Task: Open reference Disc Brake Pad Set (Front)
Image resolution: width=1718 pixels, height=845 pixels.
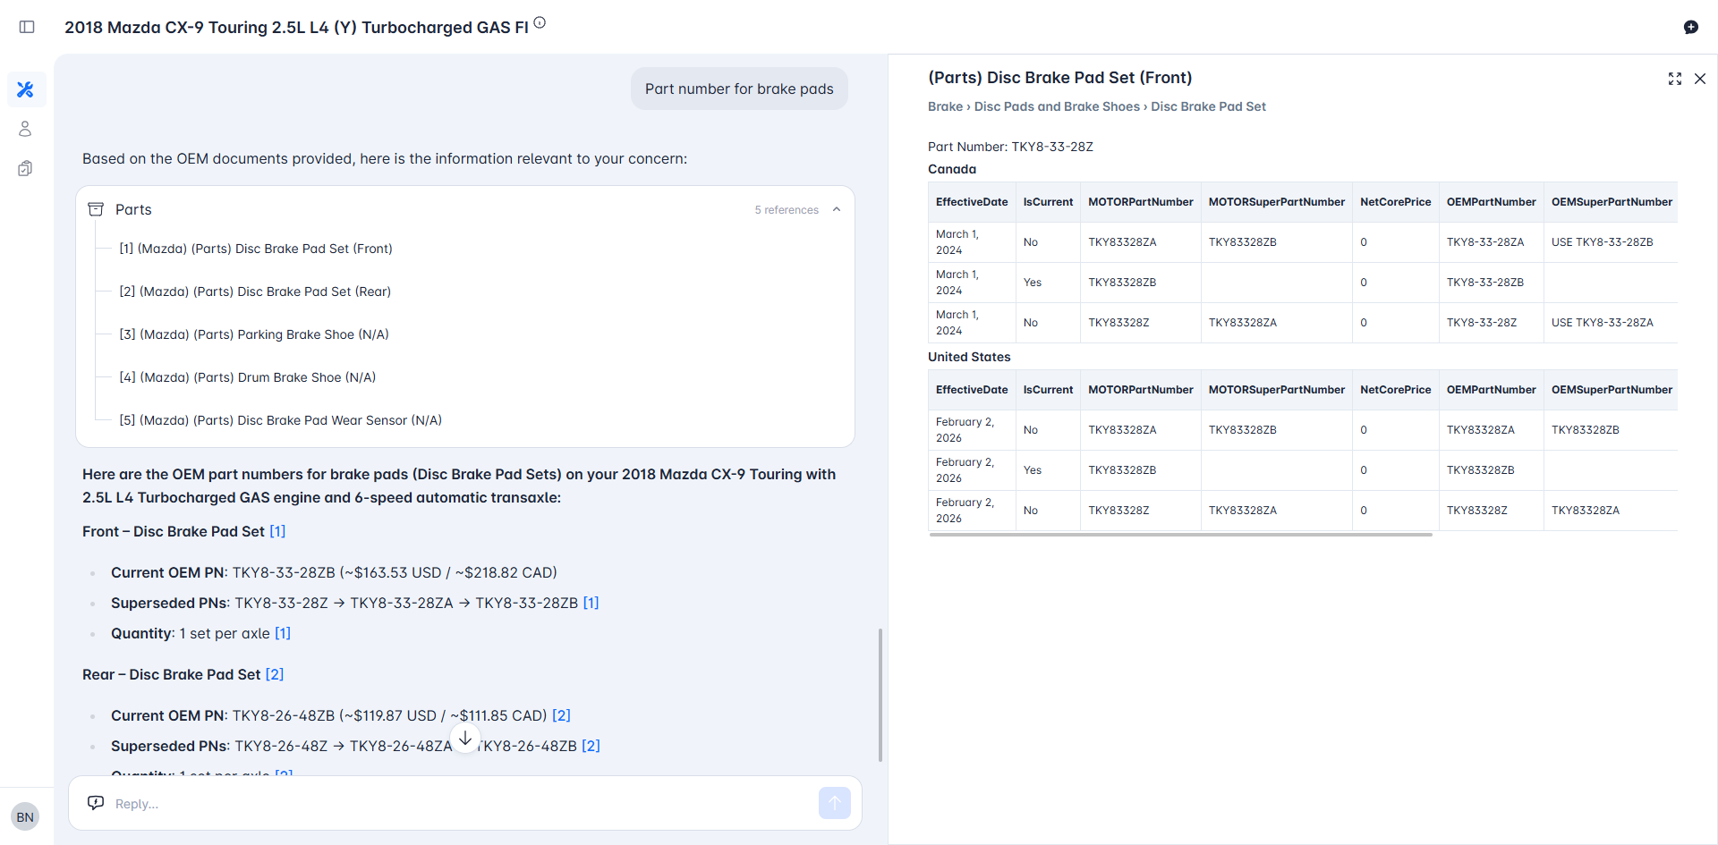Action: click(x=256, y=249)
